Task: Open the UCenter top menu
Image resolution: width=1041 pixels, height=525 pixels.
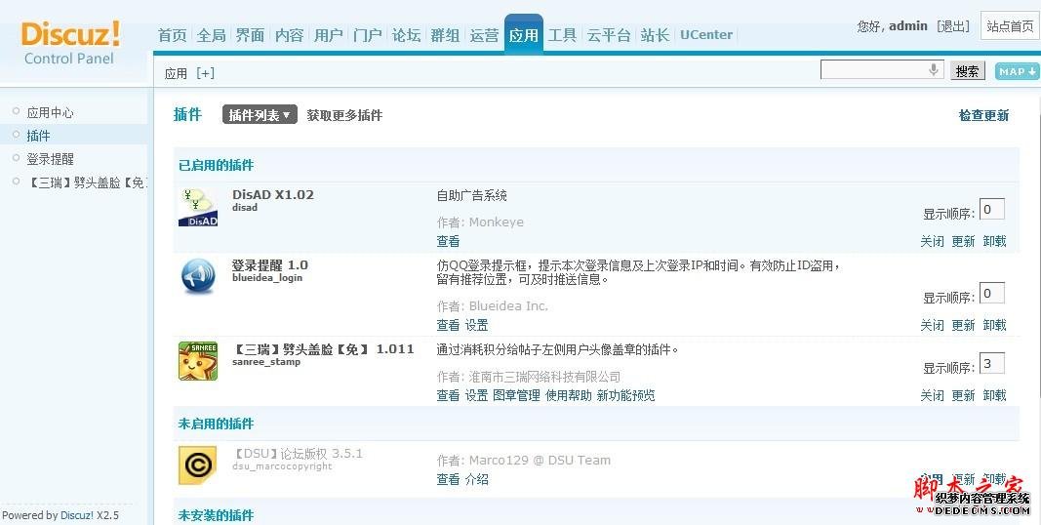Action: [706, 35]
